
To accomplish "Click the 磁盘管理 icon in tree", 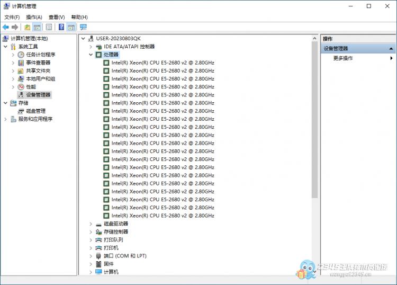I will tap(21, 111).
